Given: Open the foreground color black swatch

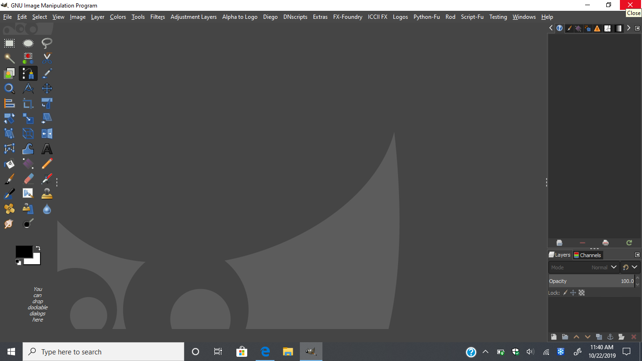Looking at the screenshot, I should pyautogui.click(x=23, y=251).
